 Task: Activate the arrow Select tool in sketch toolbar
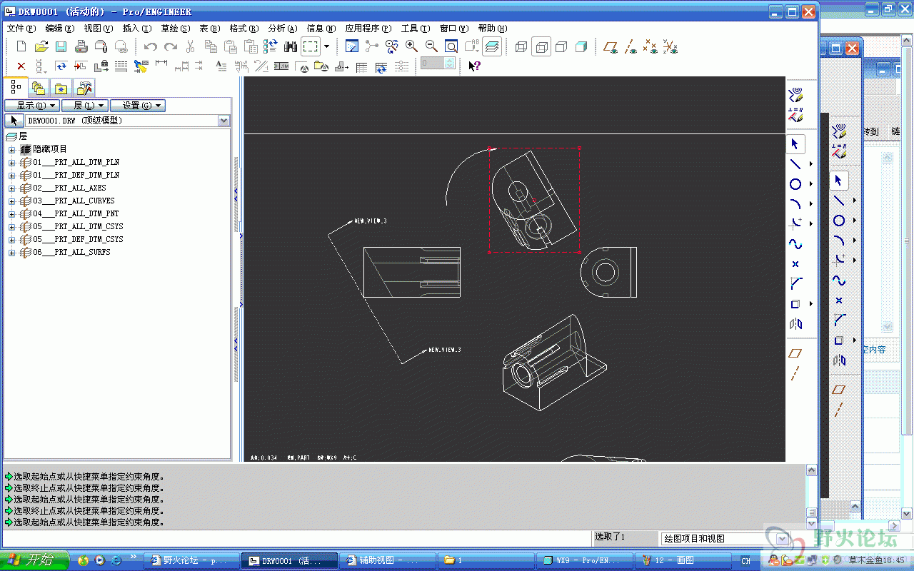pos(795,143)
